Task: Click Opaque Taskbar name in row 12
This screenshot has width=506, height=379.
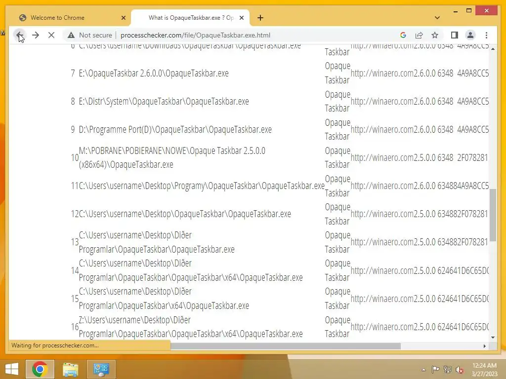Action: (337, 214)
